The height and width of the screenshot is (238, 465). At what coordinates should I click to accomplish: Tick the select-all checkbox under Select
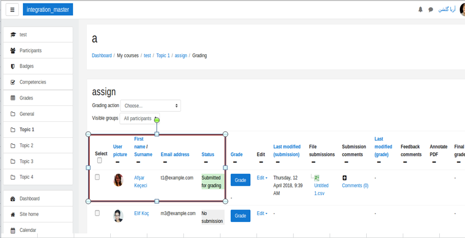click(x=99, y=160)
